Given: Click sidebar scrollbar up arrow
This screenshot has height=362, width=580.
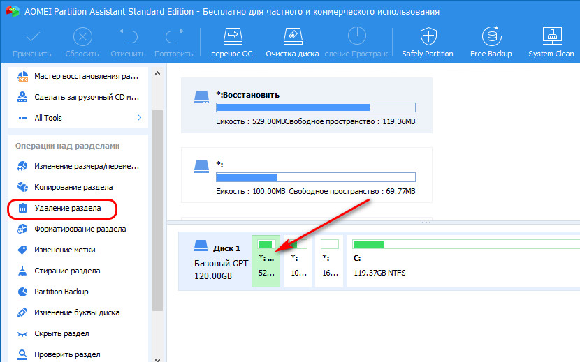Looking at the screenshot, I should pos(157,73).
